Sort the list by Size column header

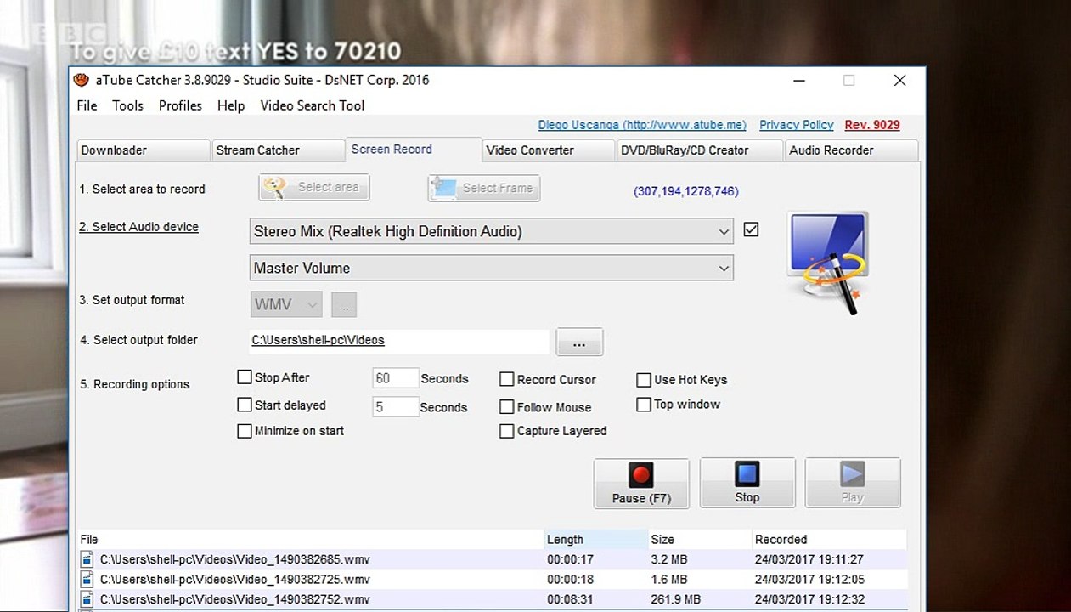(700, 540)
